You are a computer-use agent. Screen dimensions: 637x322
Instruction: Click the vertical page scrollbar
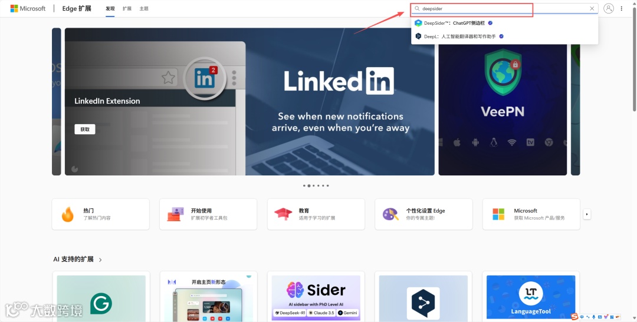[x=634, y=59]
